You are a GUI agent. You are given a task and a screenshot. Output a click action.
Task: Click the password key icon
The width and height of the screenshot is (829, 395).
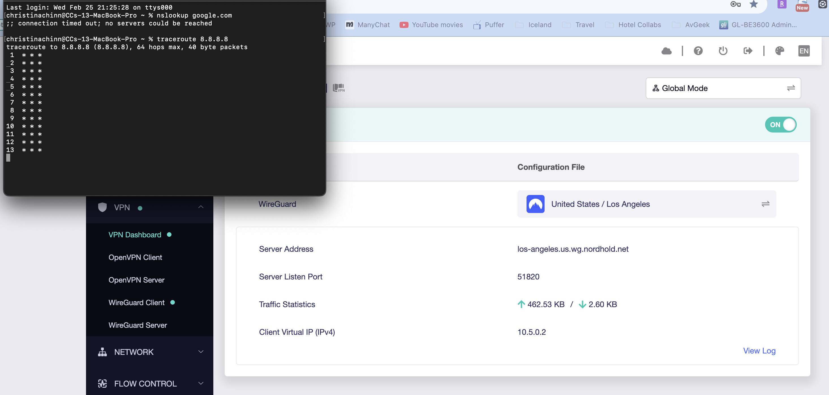click(735, 4)
